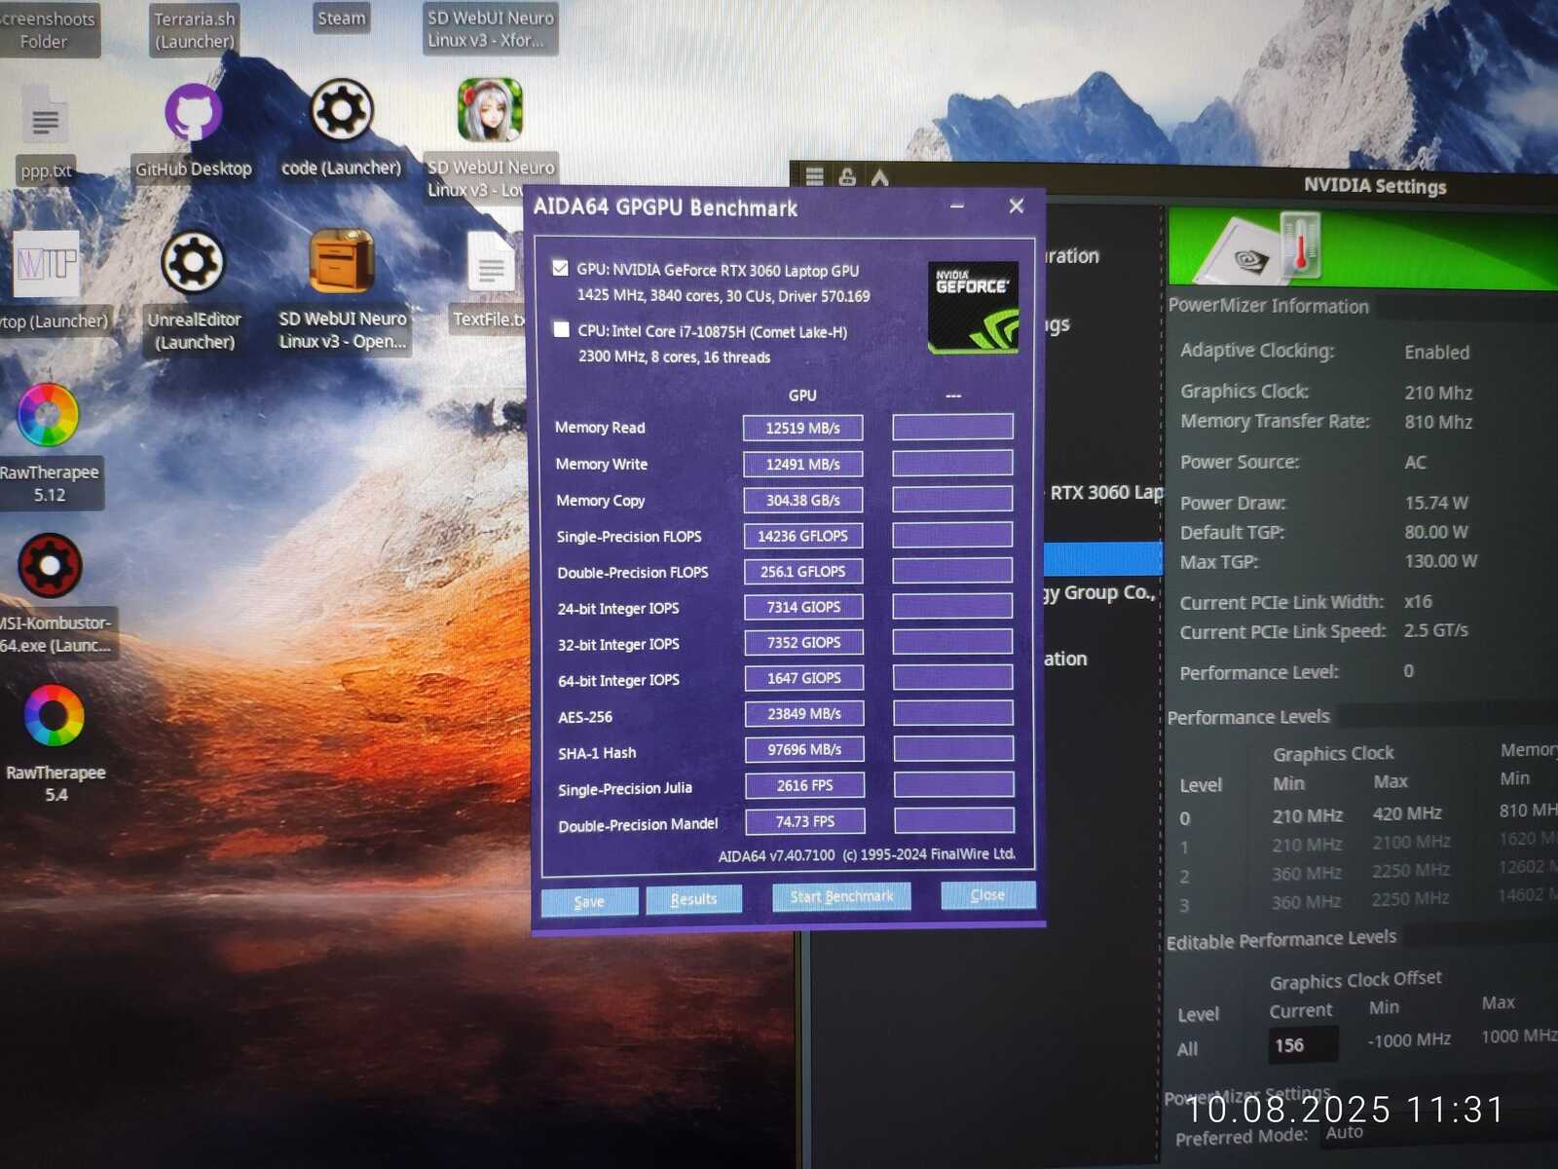
Task: Click the up-arrow icon in NVIDIA Settings title bar
Action: 880,176
